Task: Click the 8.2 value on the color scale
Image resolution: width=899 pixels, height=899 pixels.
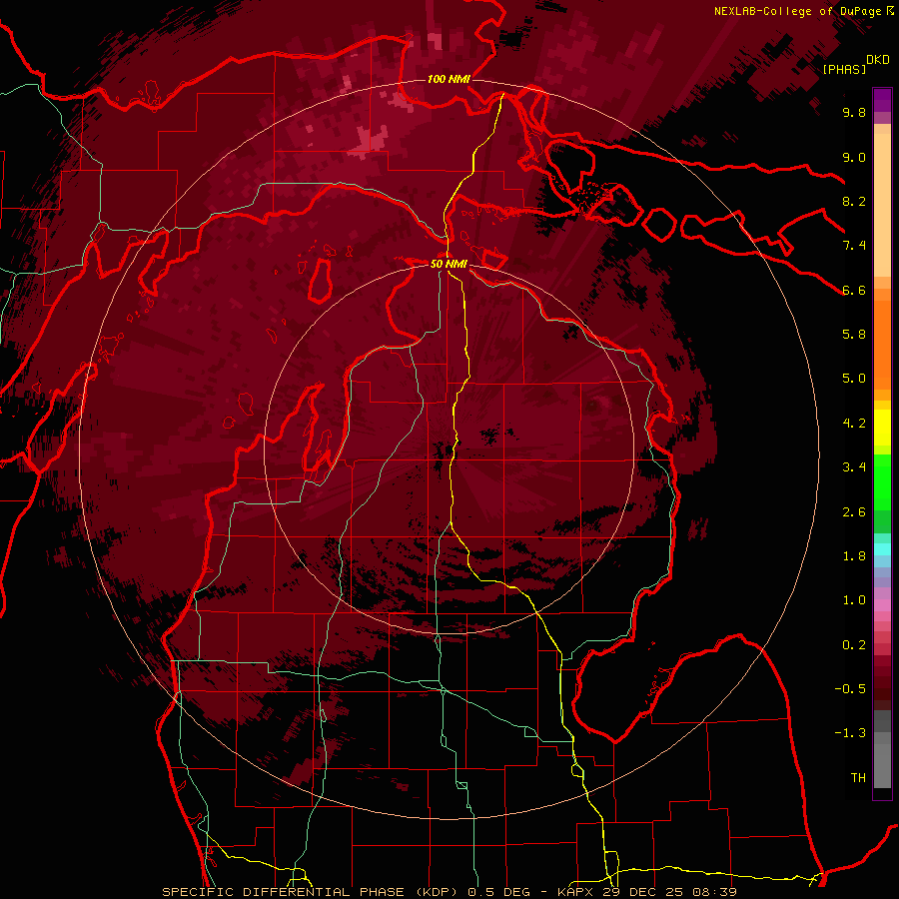Action: coord(854,201)
